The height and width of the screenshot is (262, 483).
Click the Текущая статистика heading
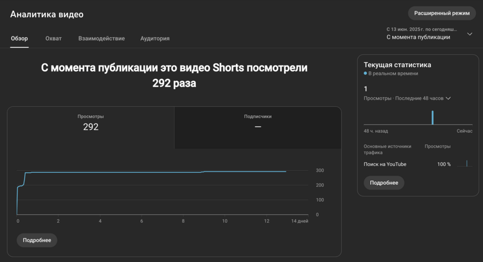tap(397, 65)
